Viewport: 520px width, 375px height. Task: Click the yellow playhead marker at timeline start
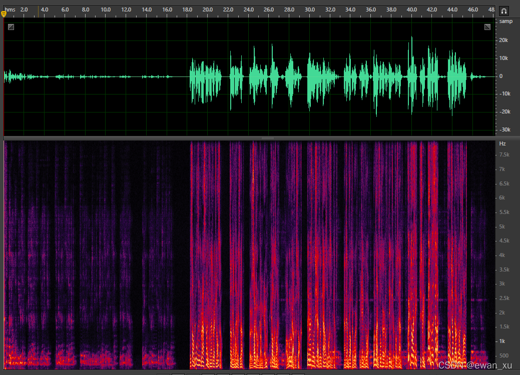tap(4, 13)
